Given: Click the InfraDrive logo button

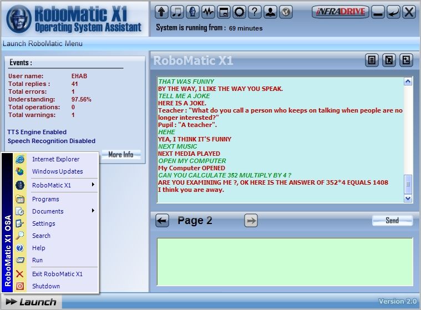Looking at the screenshot, I should coord(341,12).
